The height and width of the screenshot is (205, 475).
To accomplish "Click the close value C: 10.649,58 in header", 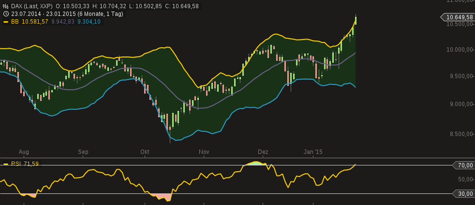I will click(182, 6).
